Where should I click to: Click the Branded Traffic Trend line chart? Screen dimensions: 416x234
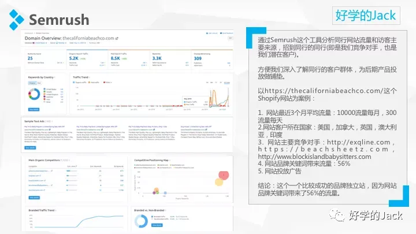(x=79, y=221)
